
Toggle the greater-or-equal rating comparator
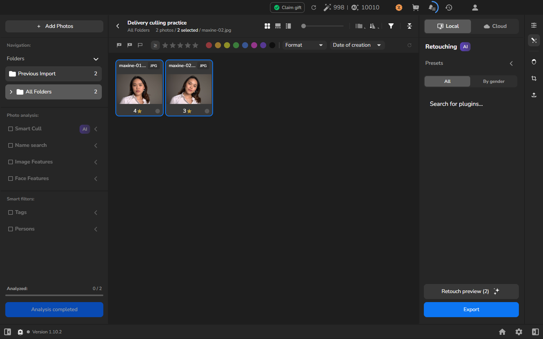[155, 45]
